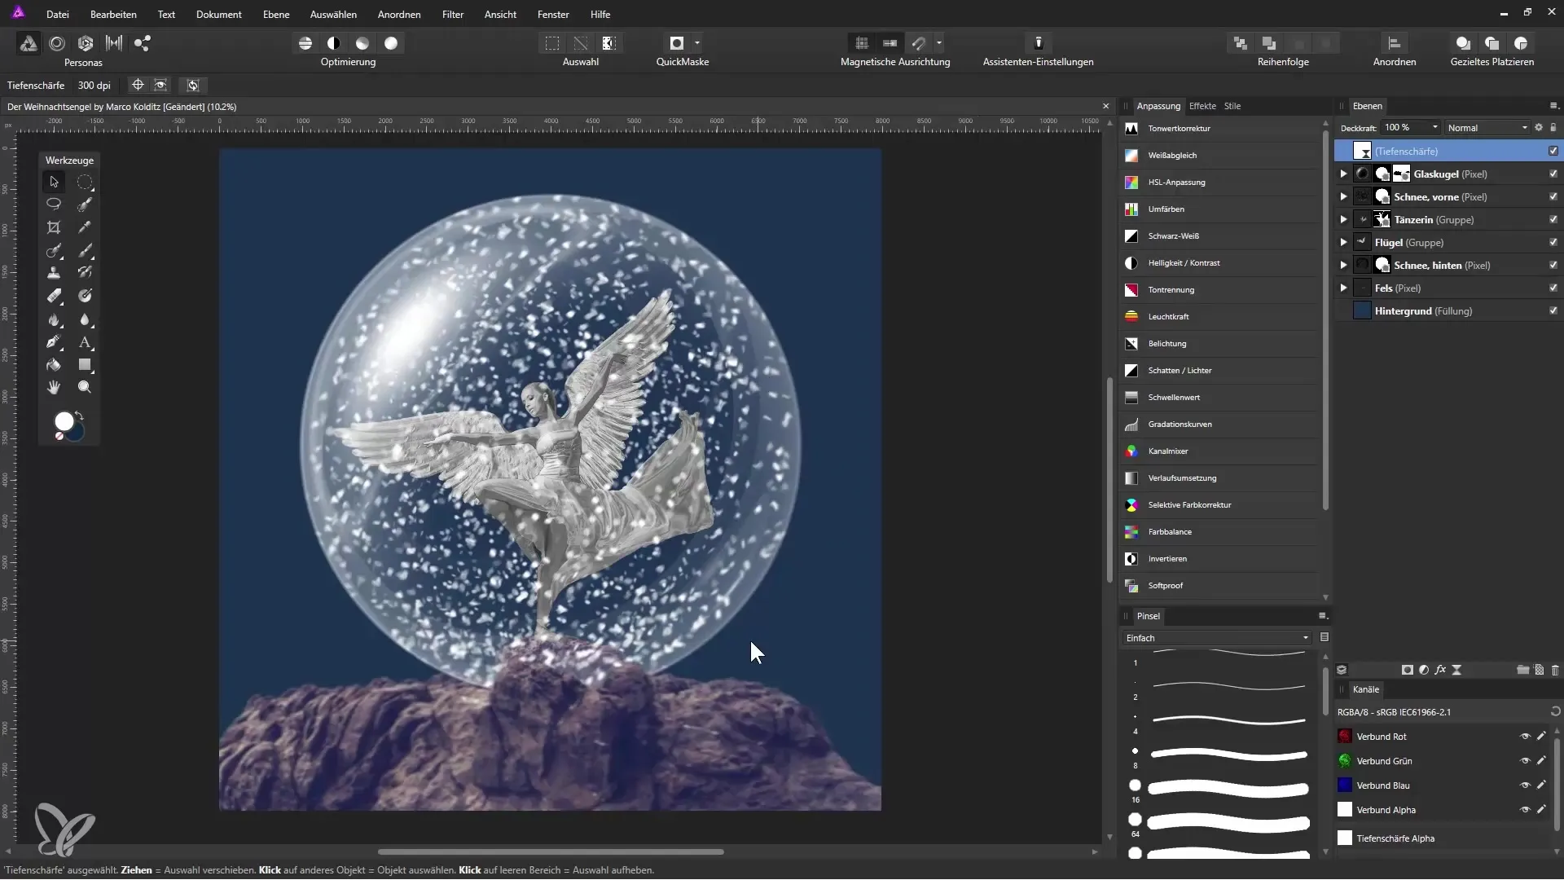Toggle visibility of Flügel group
1564x880 pixels.
point(1553,243)
